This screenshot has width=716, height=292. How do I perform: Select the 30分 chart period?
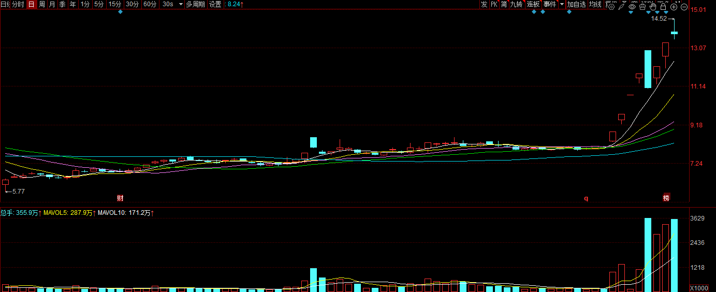[133, 4]
